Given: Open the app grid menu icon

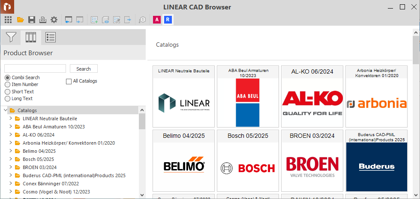Looking at the screenshot, I should click(8, 20).
